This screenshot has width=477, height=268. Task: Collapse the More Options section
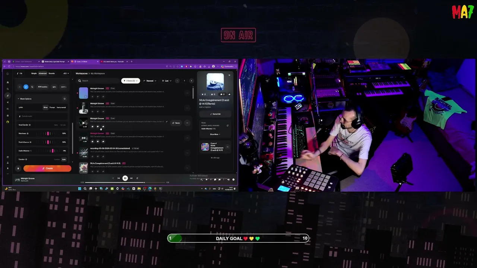(25, 99)
